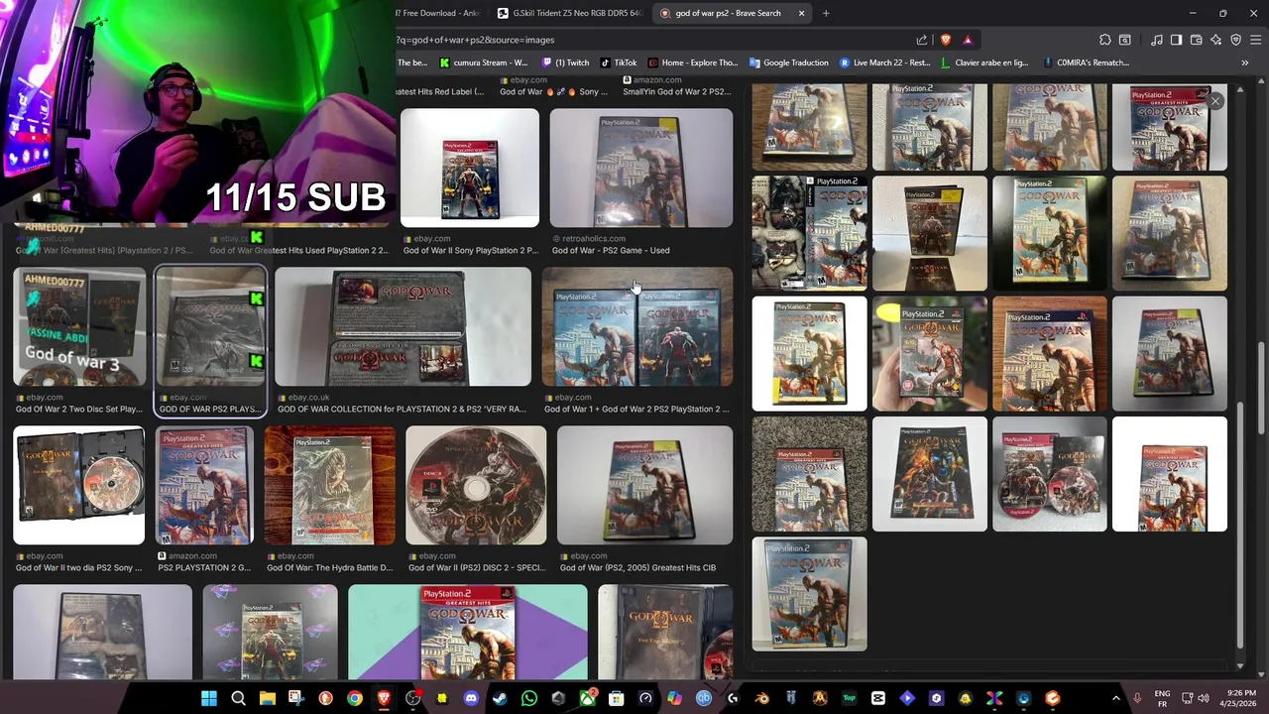Open Google Chrome from the taskbar
1269x714 pixels.
(355, 698)
